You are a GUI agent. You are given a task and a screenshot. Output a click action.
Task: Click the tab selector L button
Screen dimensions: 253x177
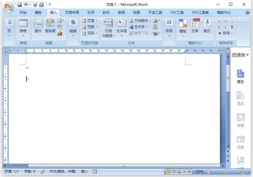pyautogui.click(x=6, y=51)
